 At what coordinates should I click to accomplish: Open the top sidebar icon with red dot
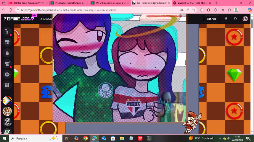[7, 31]
